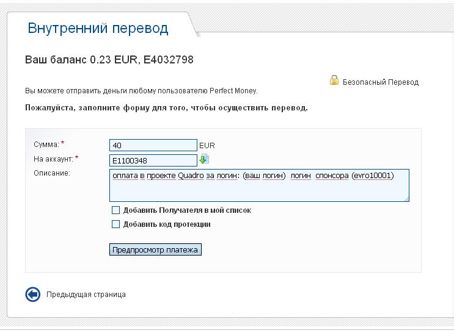Click the blue back arrow circle icon
Screen dimensions: 454x333
[x=32, y=295]
